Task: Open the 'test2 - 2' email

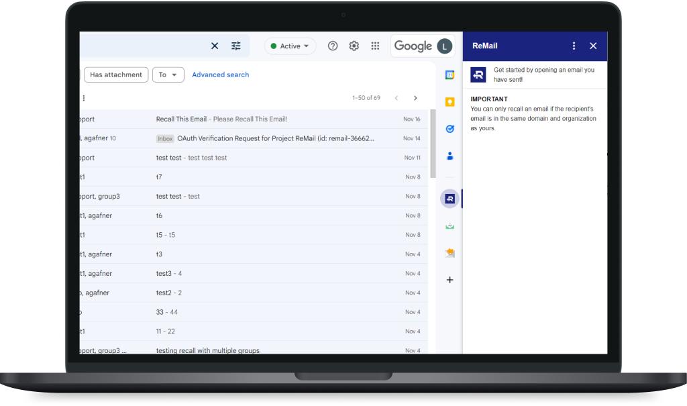Action: point(254,293)
